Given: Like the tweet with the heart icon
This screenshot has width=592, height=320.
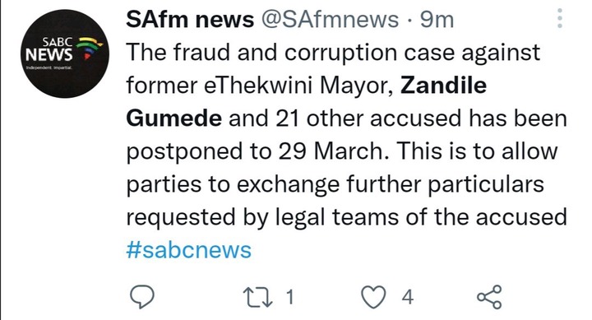Looking at the screenshot, I should coord(374,297).
